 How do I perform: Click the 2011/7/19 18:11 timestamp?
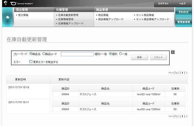18,102
